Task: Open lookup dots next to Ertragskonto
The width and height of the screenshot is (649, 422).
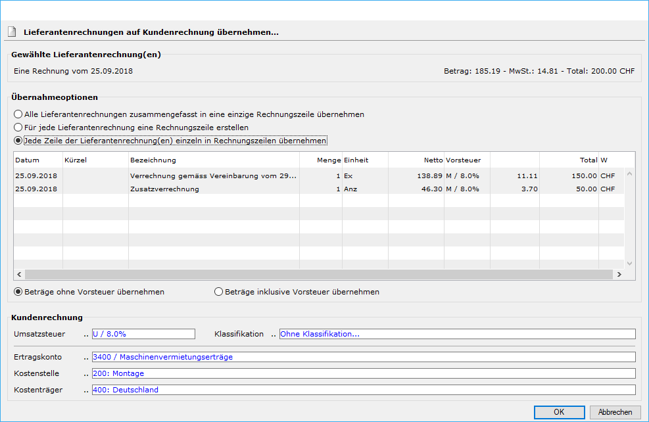Action: click(x=86, y=358)
